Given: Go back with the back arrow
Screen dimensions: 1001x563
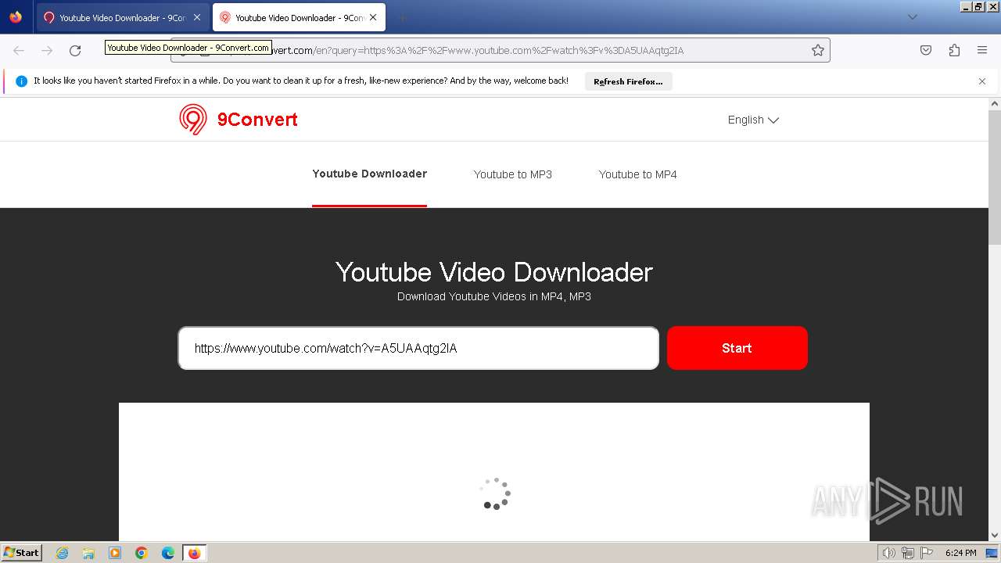Looking at the screenshot, I should pyautogui.click(x=19, y=50).
